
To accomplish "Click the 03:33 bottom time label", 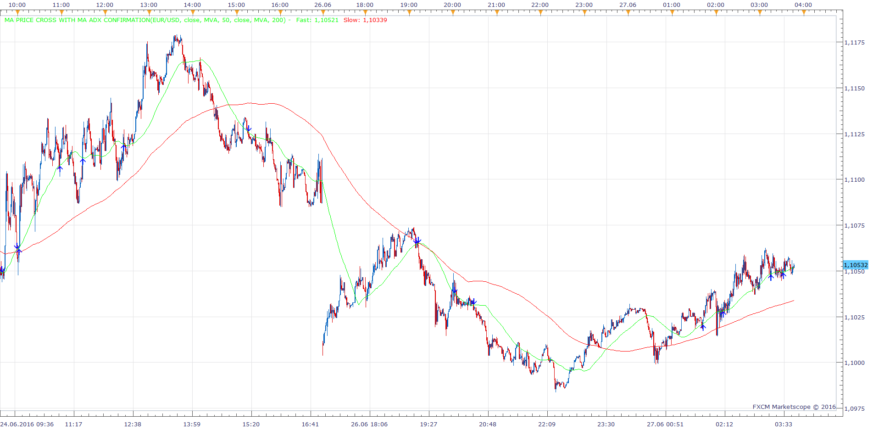I will pyautogui.click(x=784, y=424).
